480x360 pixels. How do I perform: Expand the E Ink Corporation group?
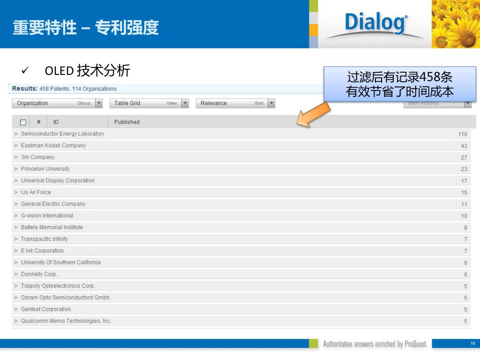coord(16,251)
